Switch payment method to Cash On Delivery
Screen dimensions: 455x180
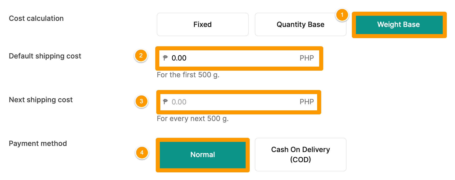(x=301, y=155)
